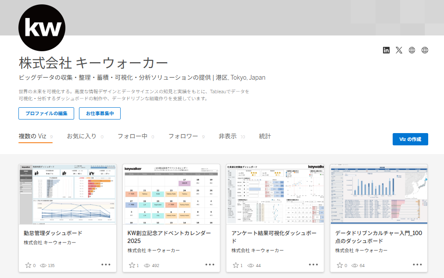The width and height of the screenshot is (444, 278).
Task: Star the データドリブンカルチャー入門 viz
Action: tap(340, 265)
